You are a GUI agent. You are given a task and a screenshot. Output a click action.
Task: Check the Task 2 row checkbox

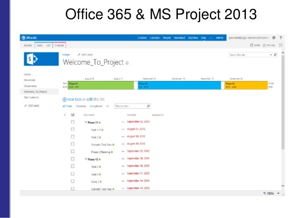(73, 137)
